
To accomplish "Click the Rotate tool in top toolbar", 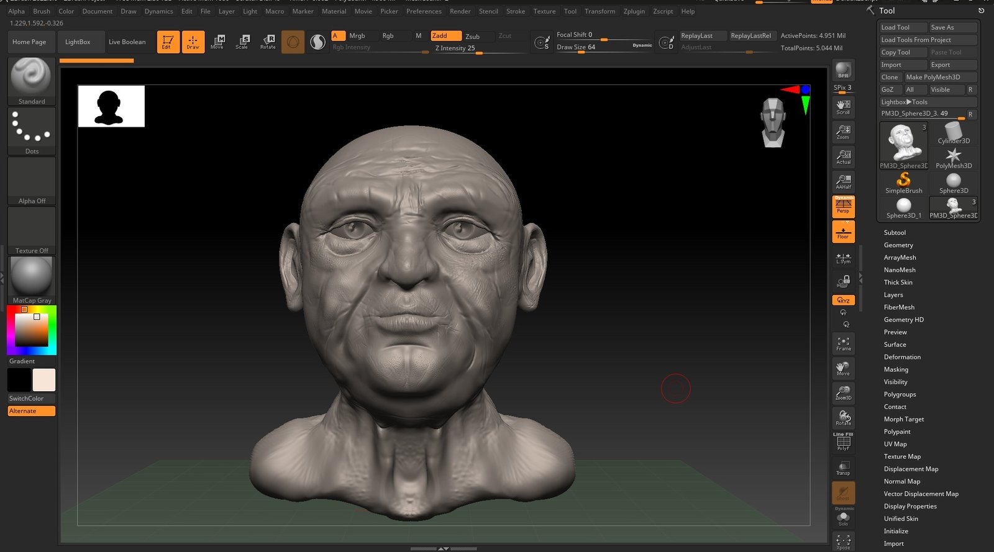I will pyautogui.click(x=268, y=42).
